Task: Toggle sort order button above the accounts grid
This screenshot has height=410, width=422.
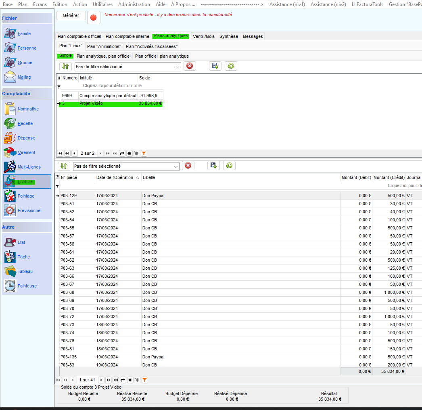Action: pos(65,67)
